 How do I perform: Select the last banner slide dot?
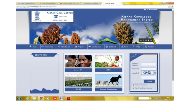[151, 40]
